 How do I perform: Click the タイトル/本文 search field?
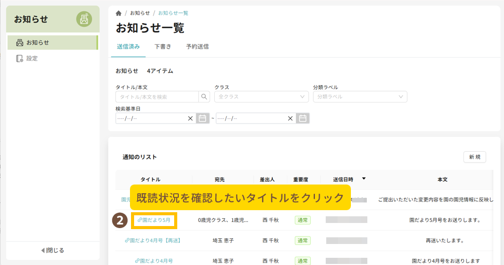157,96
